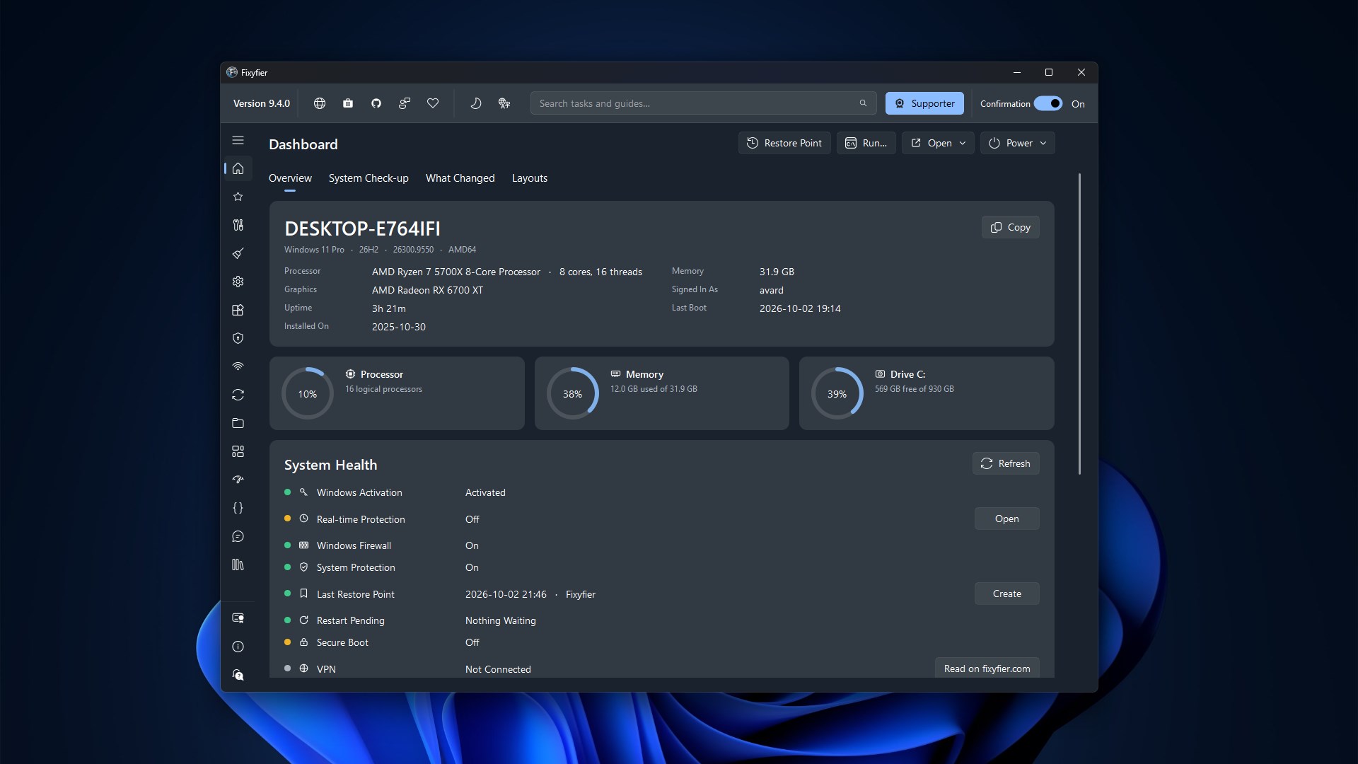Open the widgets blocks sidebar icon
Screen dimensions: 1358x764
pos(238,451)
